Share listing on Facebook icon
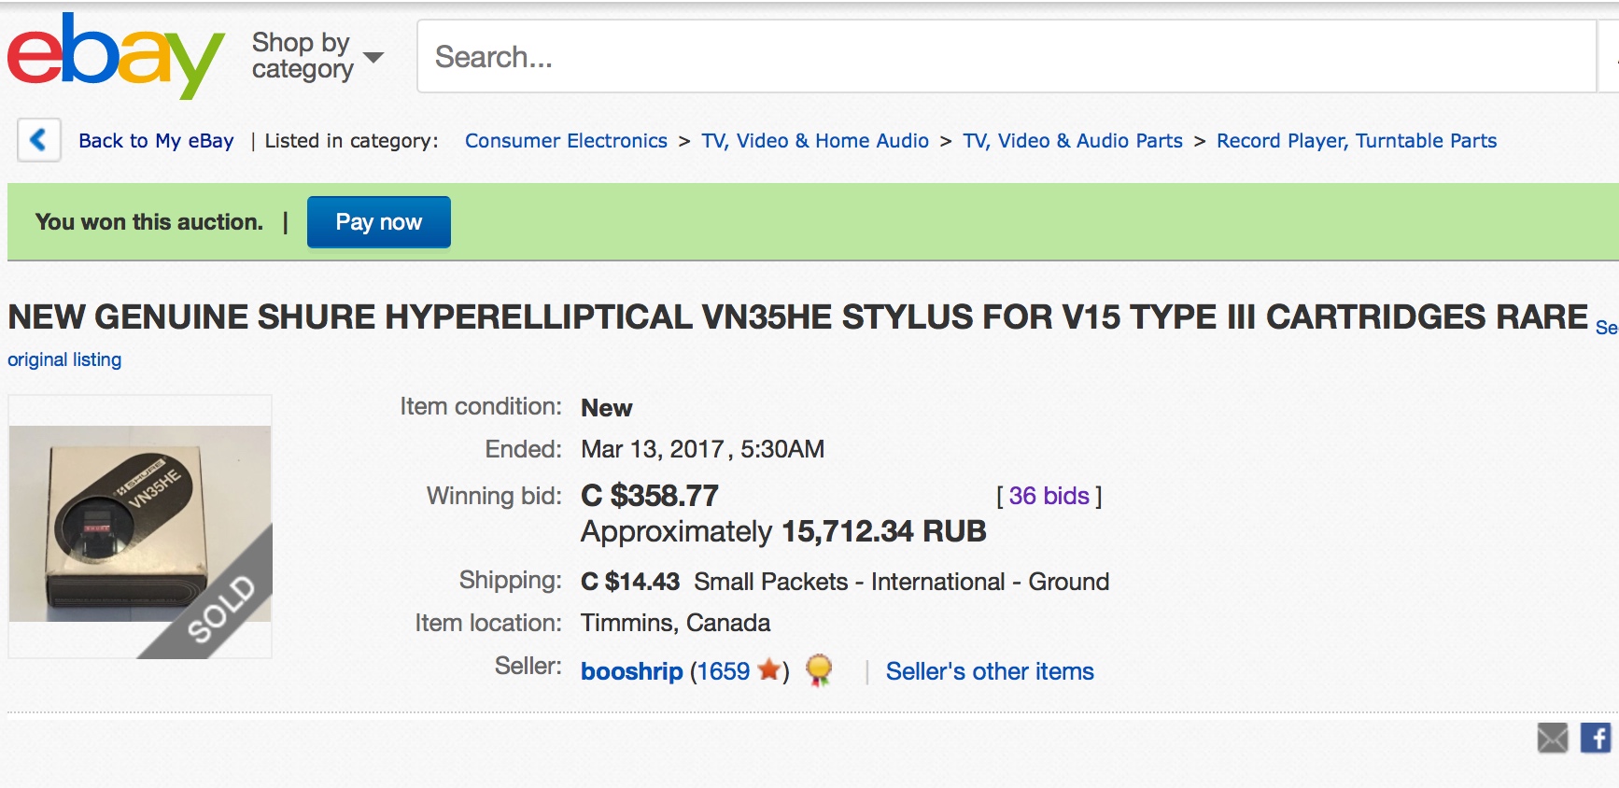 point(1596,739)
